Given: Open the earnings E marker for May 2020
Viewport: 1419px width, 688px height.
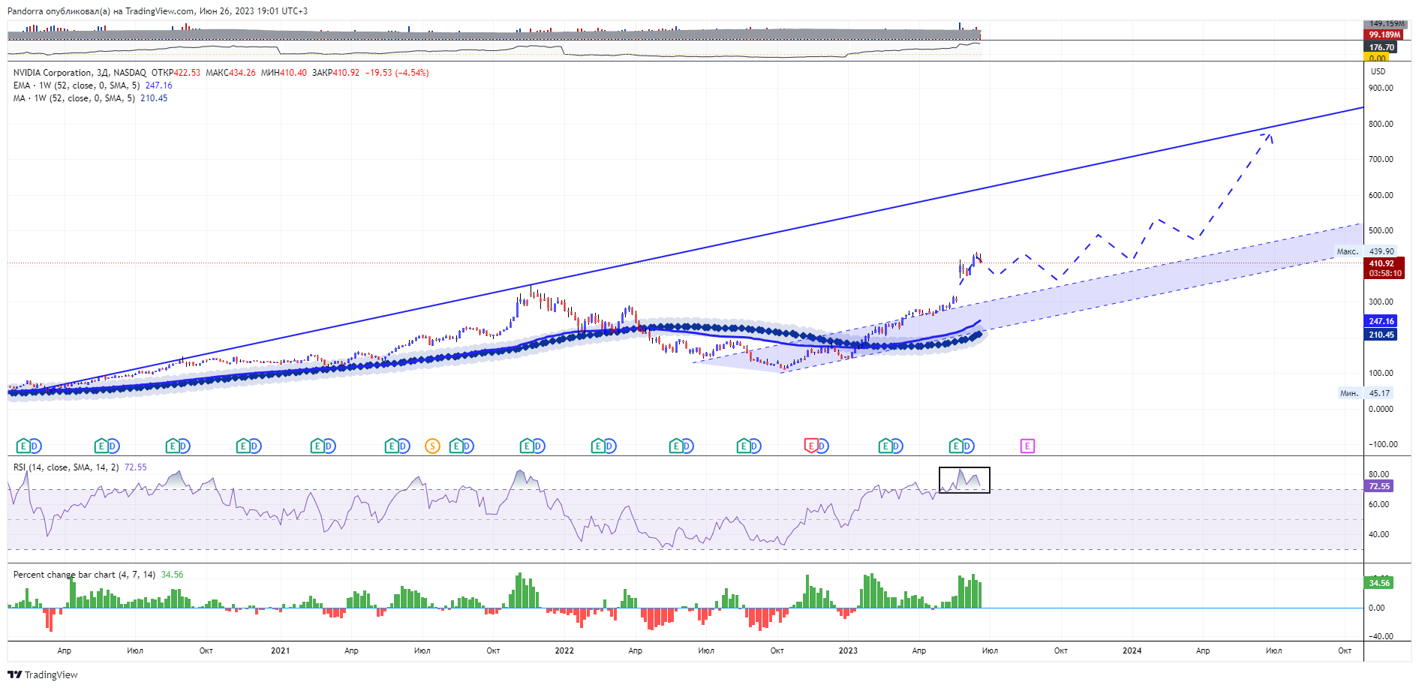Looking at the screenshot, I should [102, 446].
